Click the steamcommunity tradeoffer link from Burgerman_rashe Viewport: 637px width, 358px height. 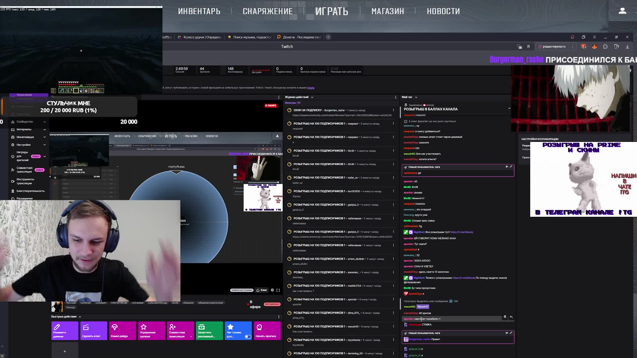pos(342,115)
